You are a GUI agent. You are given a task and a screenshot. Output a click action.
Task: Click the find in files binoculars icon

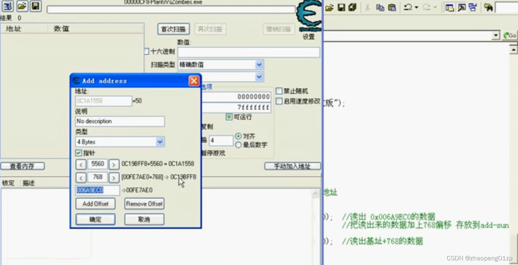[488, 8]
